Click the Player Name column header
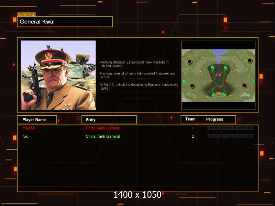The width and height of the screenshot is (275, 206). coord(37,119)
